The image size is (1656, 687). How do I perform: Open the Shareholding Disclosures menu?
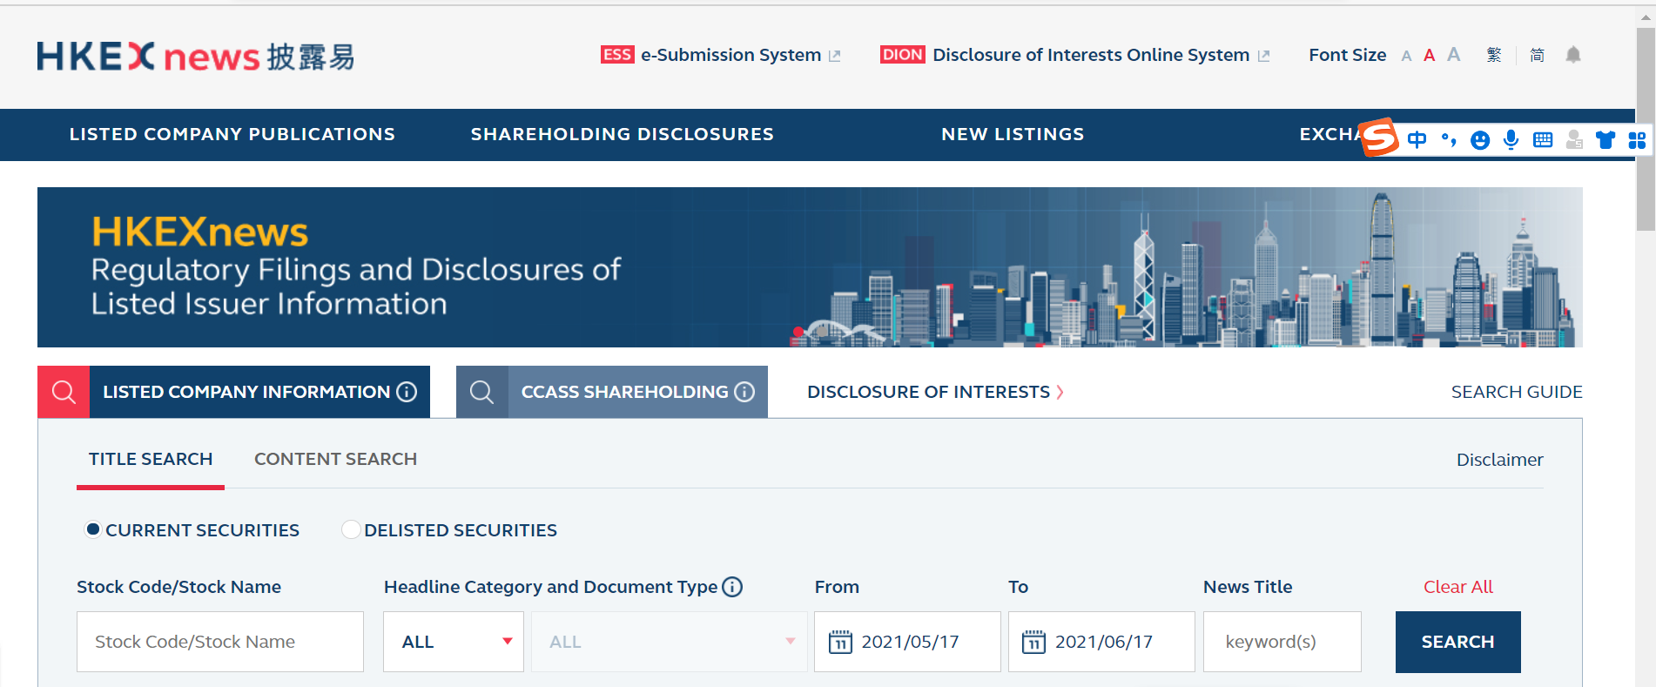coord(623,134)
